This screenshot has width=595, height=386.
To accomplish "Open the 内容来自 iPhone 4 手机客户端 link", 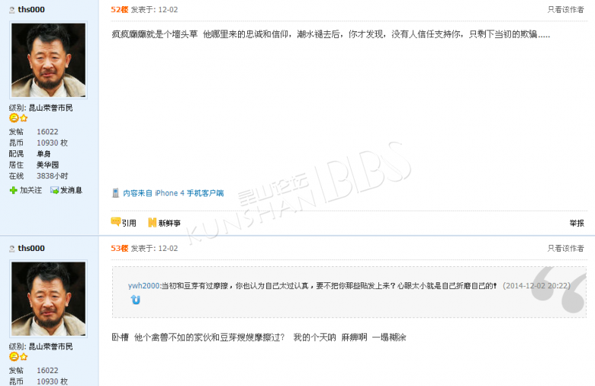I will pos(173,193).
